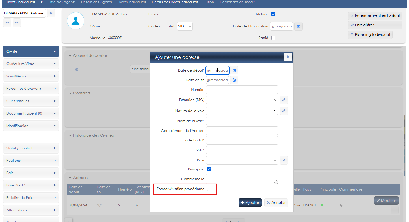Image resolution: width=409 pixels, height=222 pixels.
Task: Switch to Liste des Agents tab
Action: 62,2
